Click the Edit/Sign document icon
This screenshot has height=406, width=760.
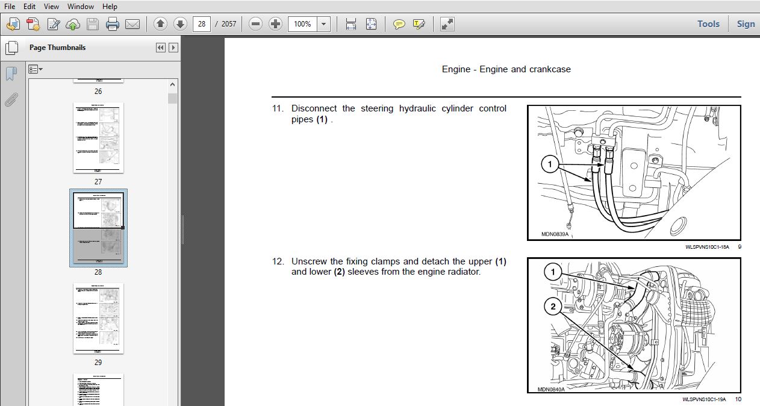pos(53,24)
